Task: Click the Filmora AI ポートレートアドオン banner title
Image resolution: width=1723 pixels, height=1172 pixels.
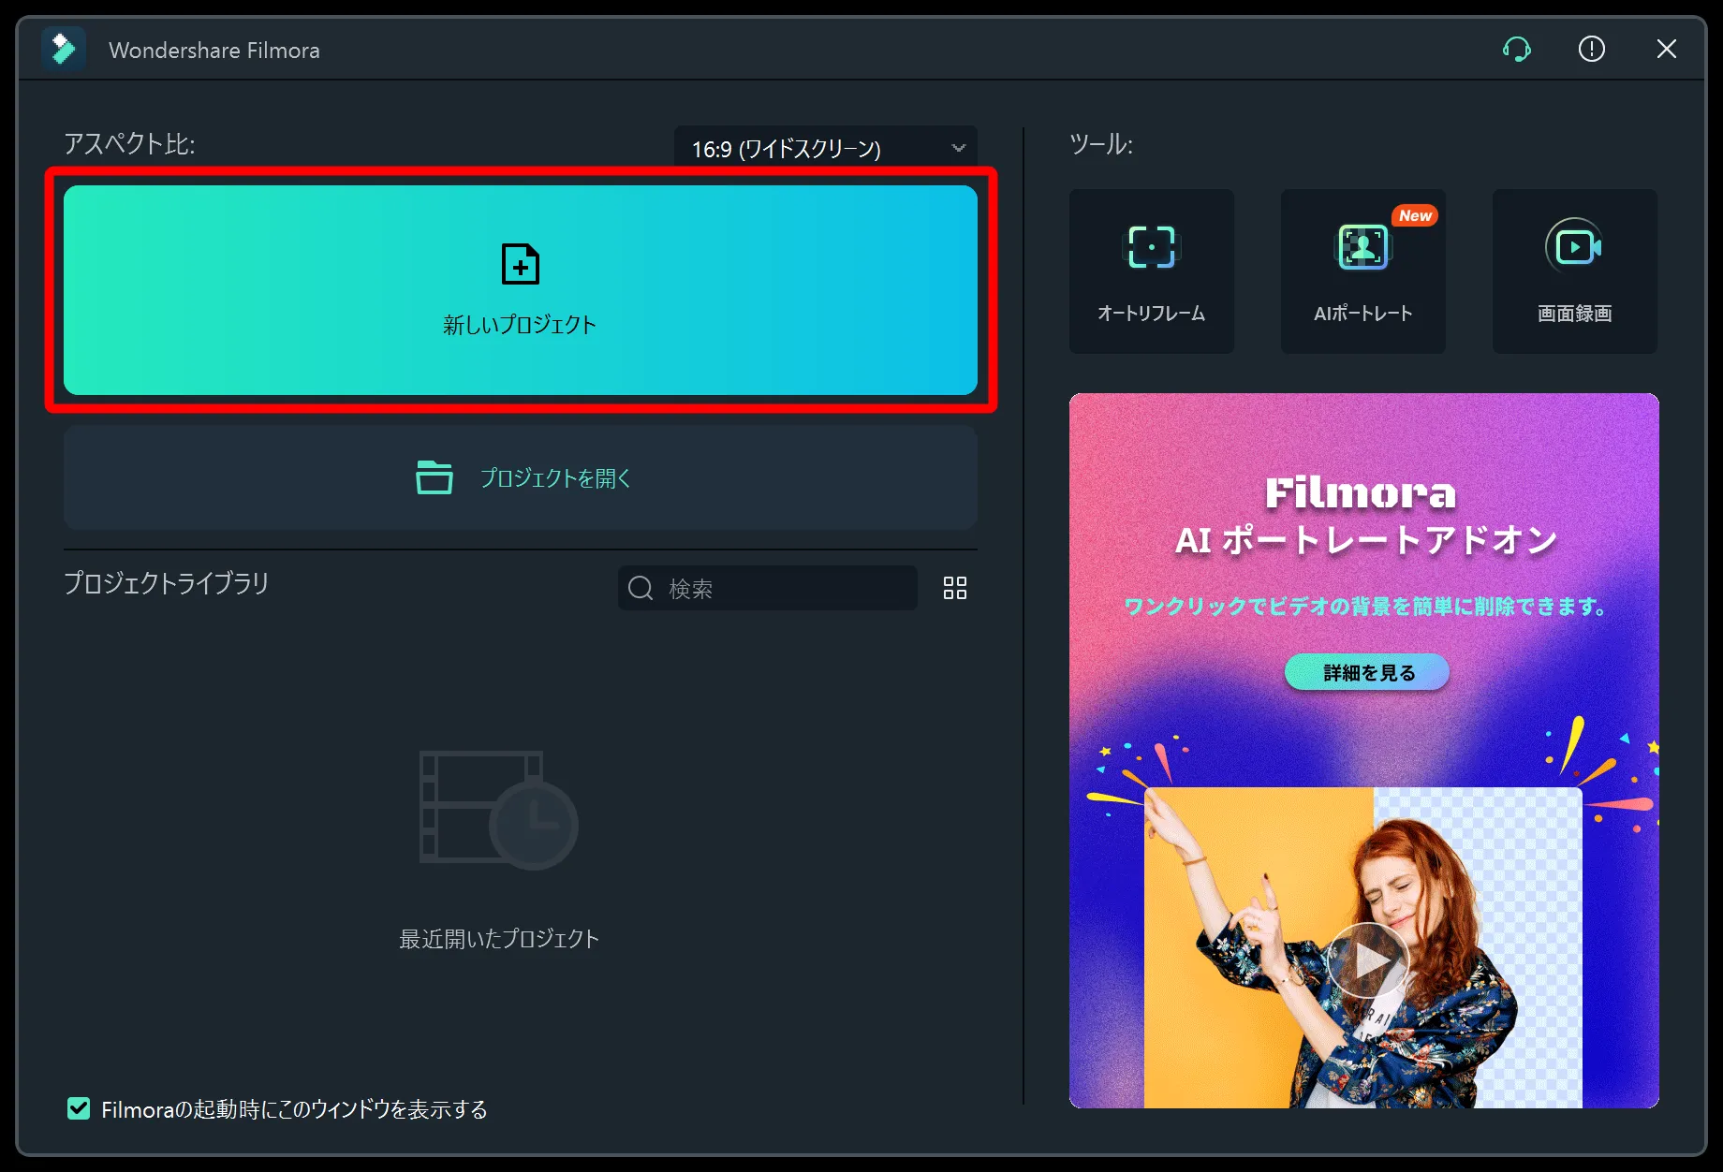Action: [x=1365, y=516]
